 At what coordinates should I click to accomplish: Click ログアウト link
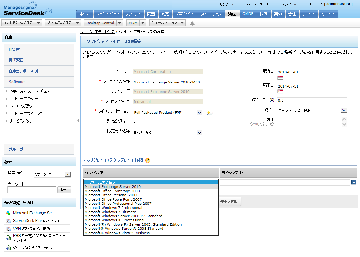pos(315,4)
